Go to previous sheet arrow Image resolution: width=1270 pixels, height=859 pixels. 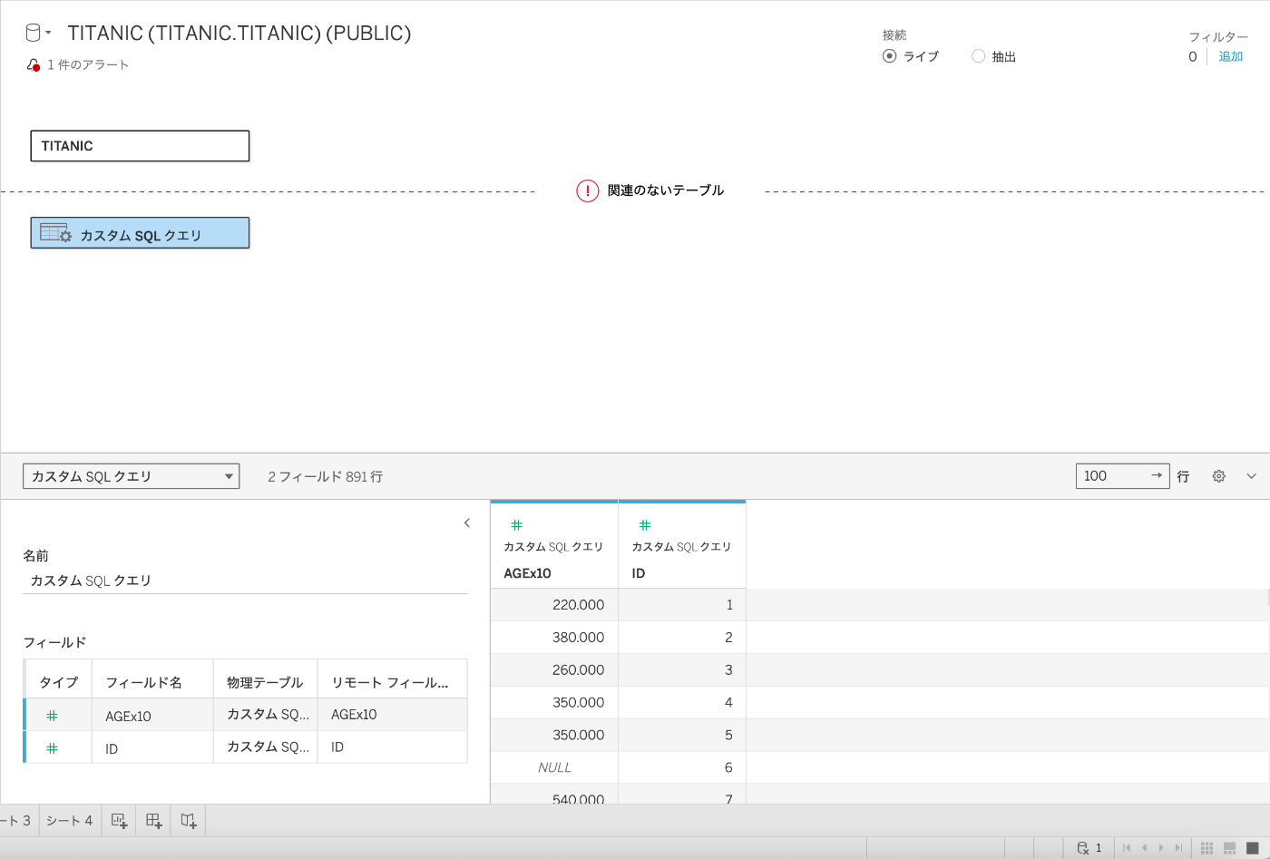coord(1145,848)
